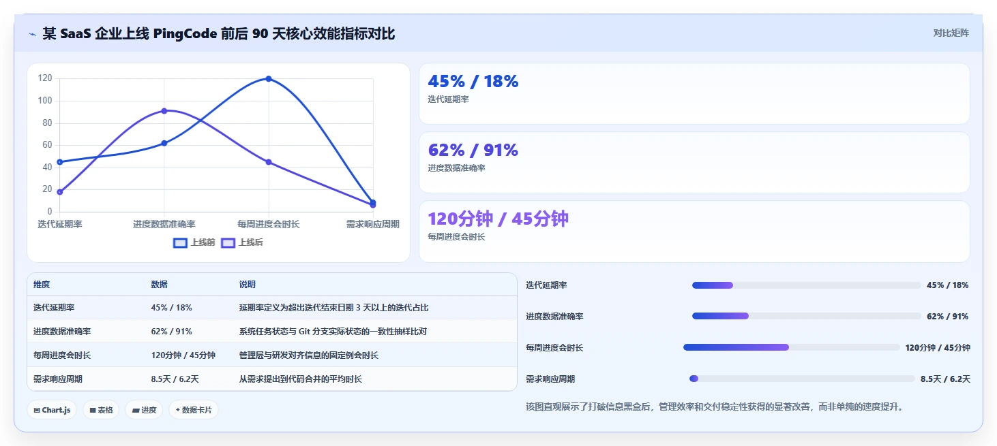This screenshot has width=997, height=446.
Task: Click the 进度数据准确率 progress bar
Action: coord(806,316)
